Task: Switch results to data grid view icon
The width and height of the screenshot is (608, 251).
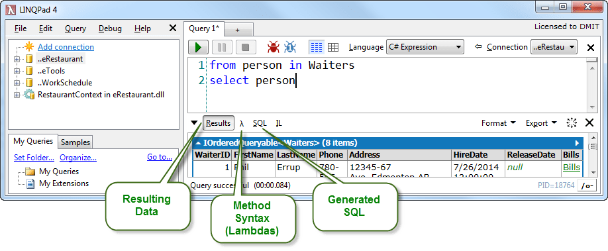Action: click(332, 47)
